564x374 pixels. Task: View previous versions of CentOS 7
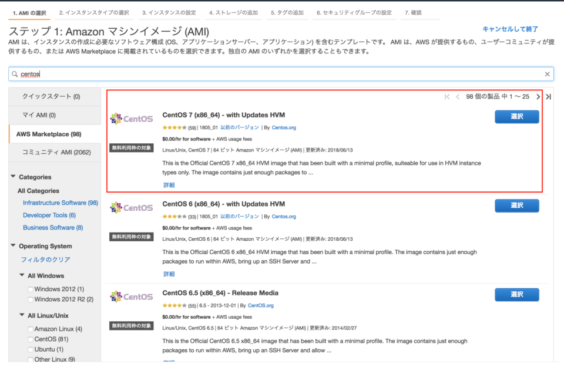[240, 127]
